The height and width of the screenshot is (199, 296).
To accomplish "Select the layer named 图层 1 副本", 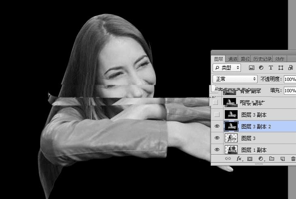I will click(x=254, y=150).
